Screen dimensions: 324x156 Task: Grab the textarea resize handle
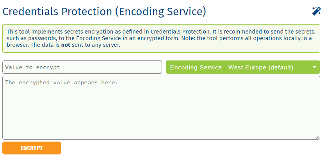pyautogui.click(x=318, y=137)
